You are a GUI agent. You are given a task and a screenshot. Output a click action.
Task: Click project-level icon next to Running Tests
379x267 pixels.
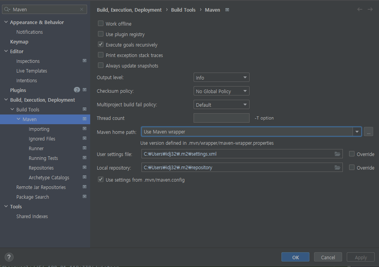[85, 158]
